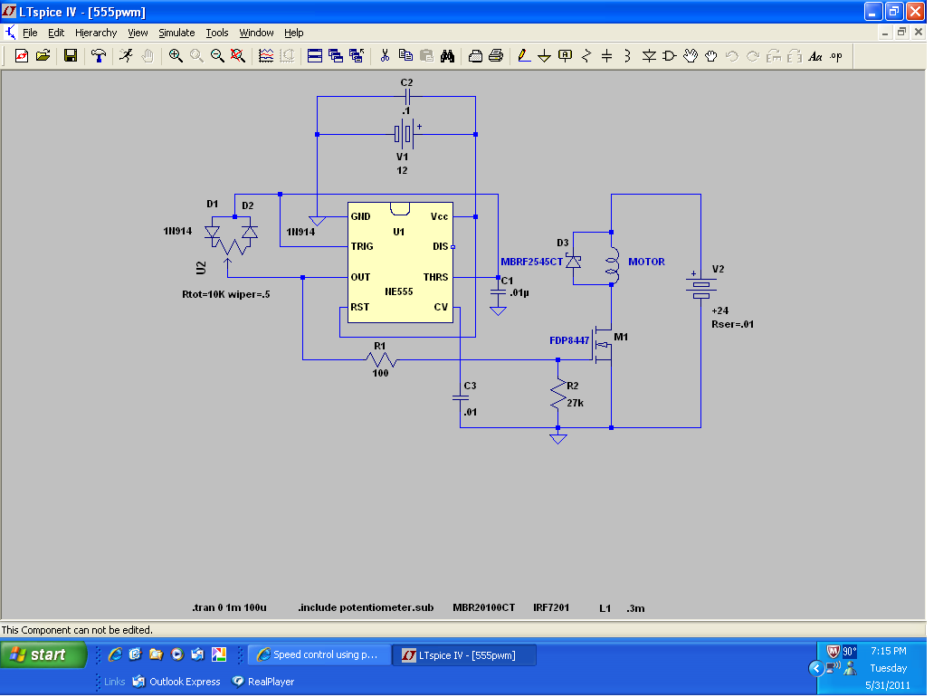
Task: Open RealPlayer from Links bar
Action: [263, 682]
